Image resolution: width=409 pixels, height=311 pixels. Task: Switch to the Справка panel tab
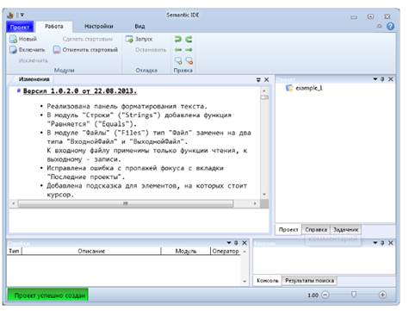[x=316, y=230]
